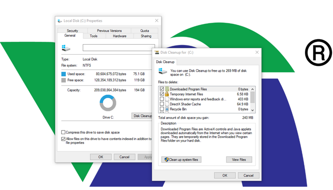This screenshot has height=190, width=333.
Task: Click the drive usage donut chart
Action: (x=108, y=103)
